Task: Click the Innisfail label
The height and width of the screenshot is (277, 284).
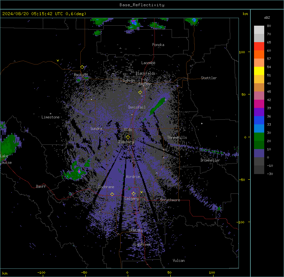Action: (137, 107)
